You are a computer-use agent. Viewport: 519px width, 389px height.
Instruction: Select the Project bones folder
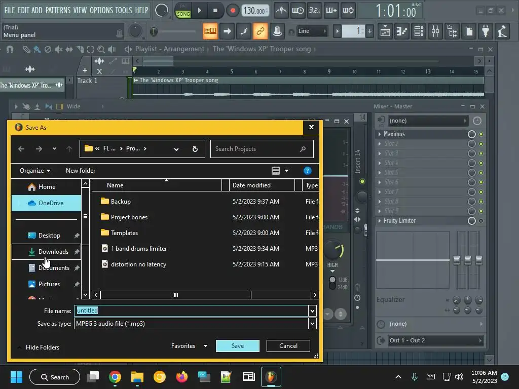tap(129, 217)
